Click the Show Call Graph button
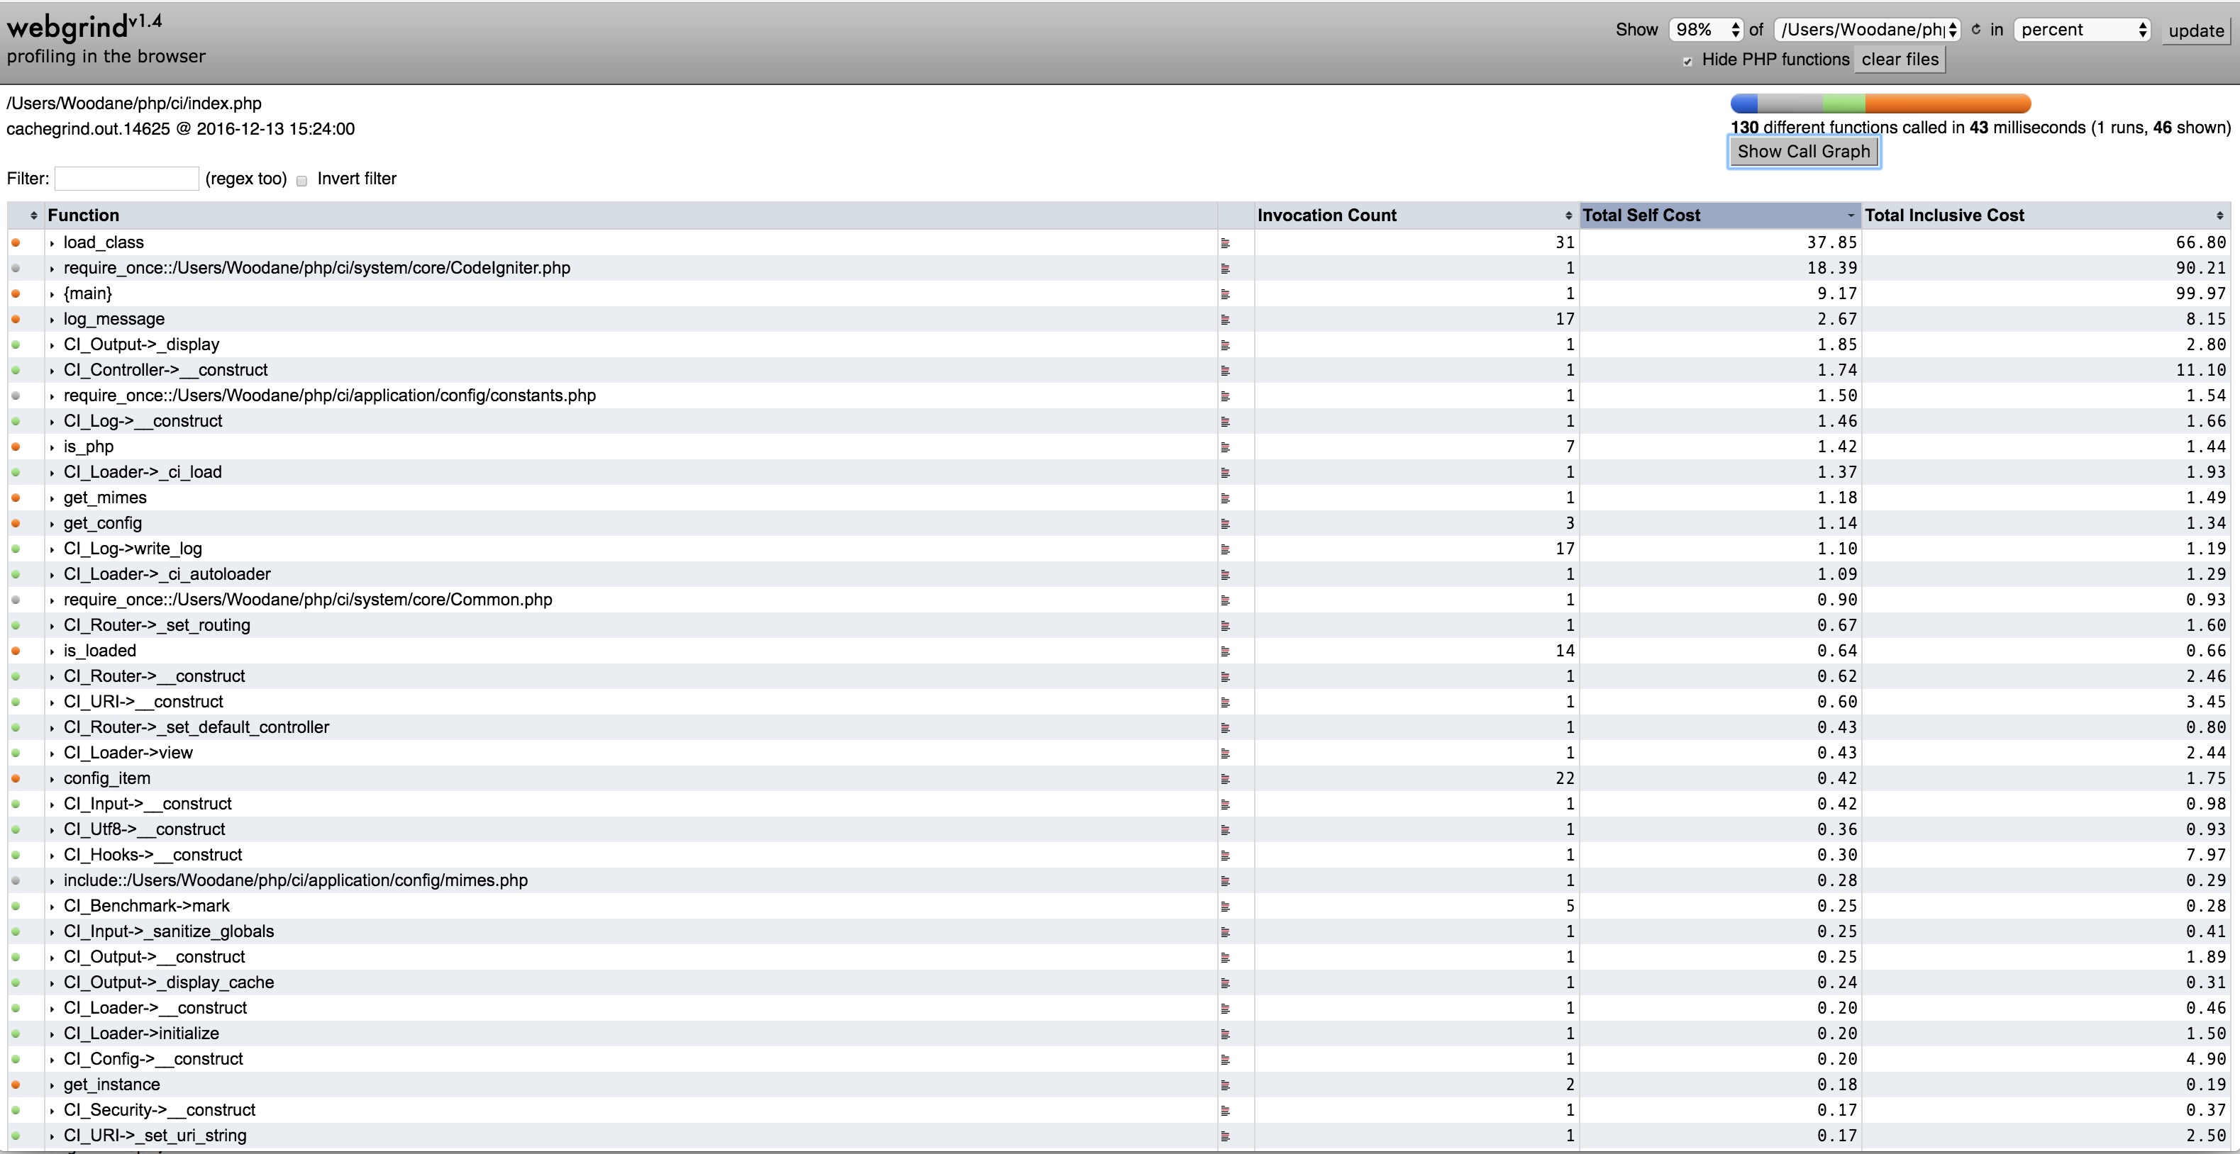The width and height of the screenshot is (2240, 1154). pyautogui.click(x=1804, y=151)
